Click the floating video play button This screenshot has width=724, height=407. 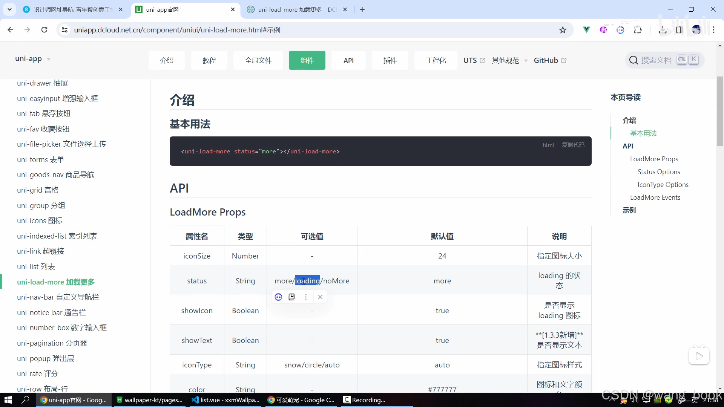[699, 356]
